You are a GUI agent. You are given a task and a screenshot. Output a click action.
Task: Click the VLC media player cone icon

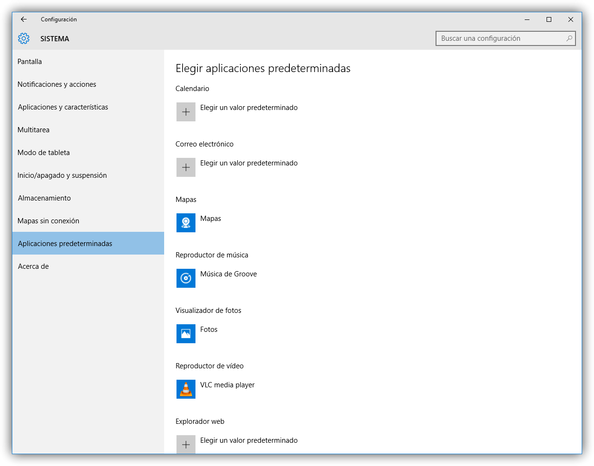pyautogui.click(x=186, y=389)
